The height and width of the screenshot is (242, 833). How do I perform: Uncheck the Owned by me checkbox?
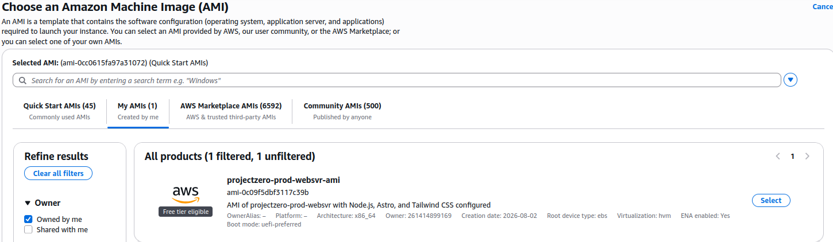[x=28, y=219]
